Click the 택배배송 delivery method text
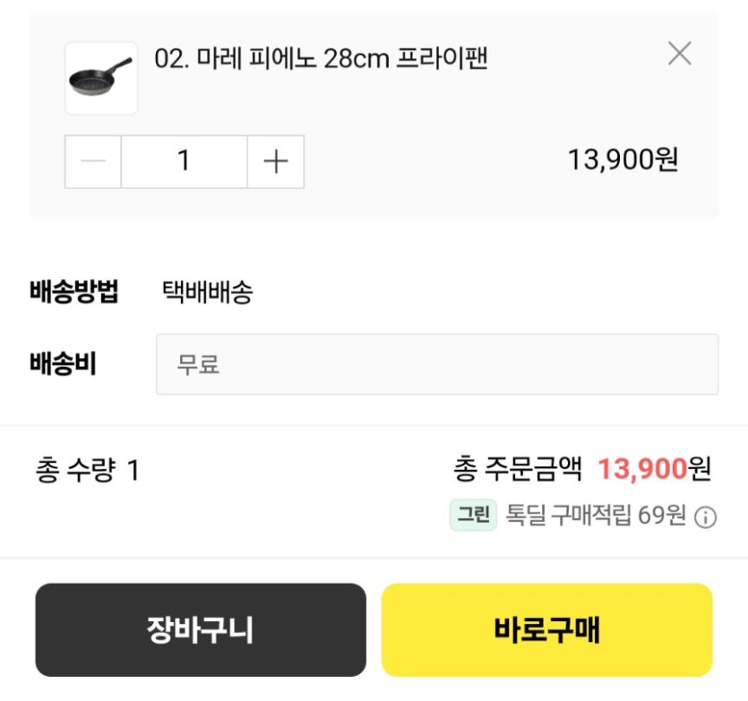The height and width of the screenshot is (701, 748). pos(208,292)
